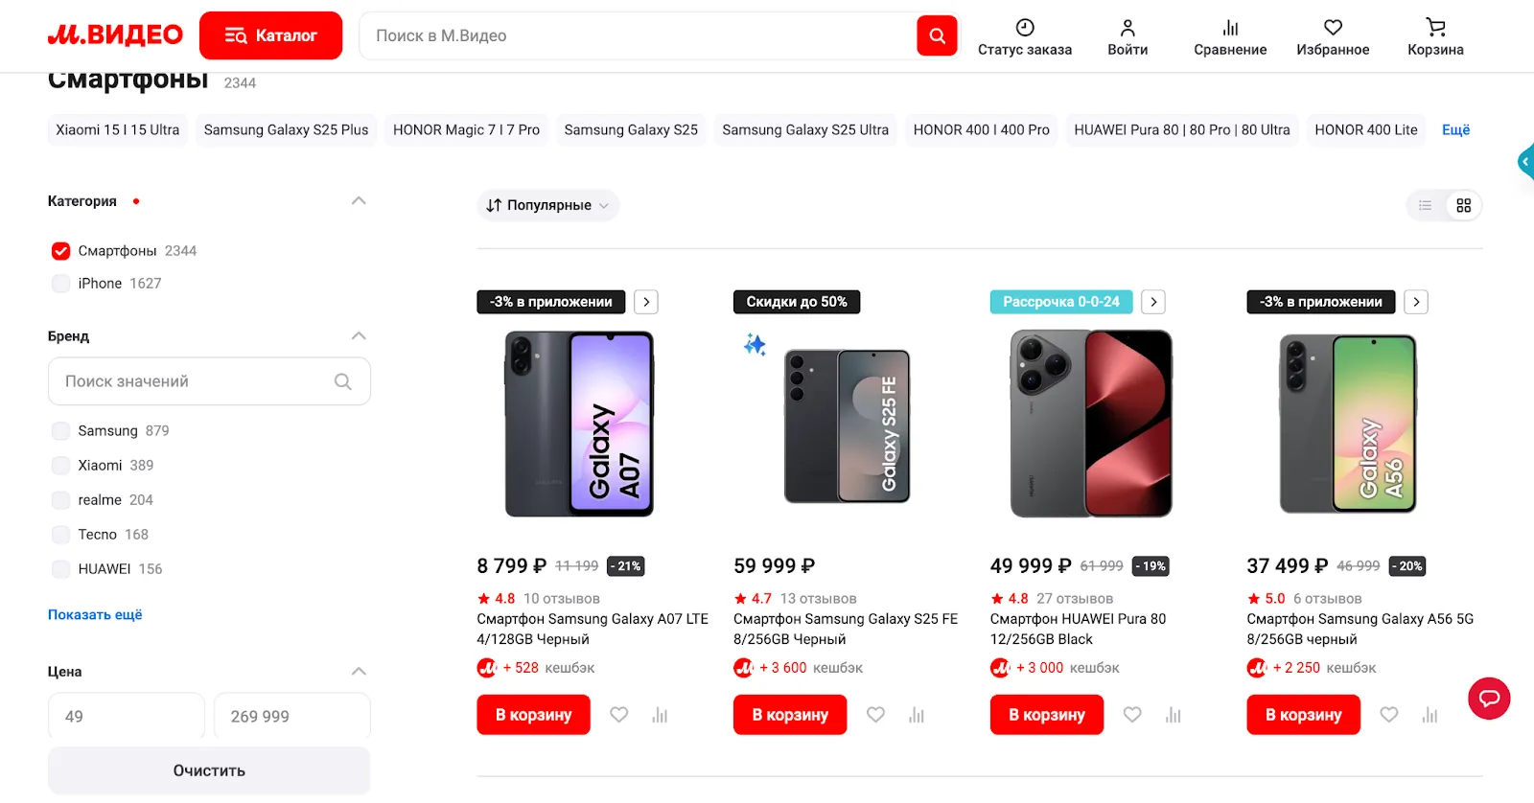Open the shopping cart icon
Image resolution: width=1534 pixels, height=803 pixels.
coord(1434,28)
